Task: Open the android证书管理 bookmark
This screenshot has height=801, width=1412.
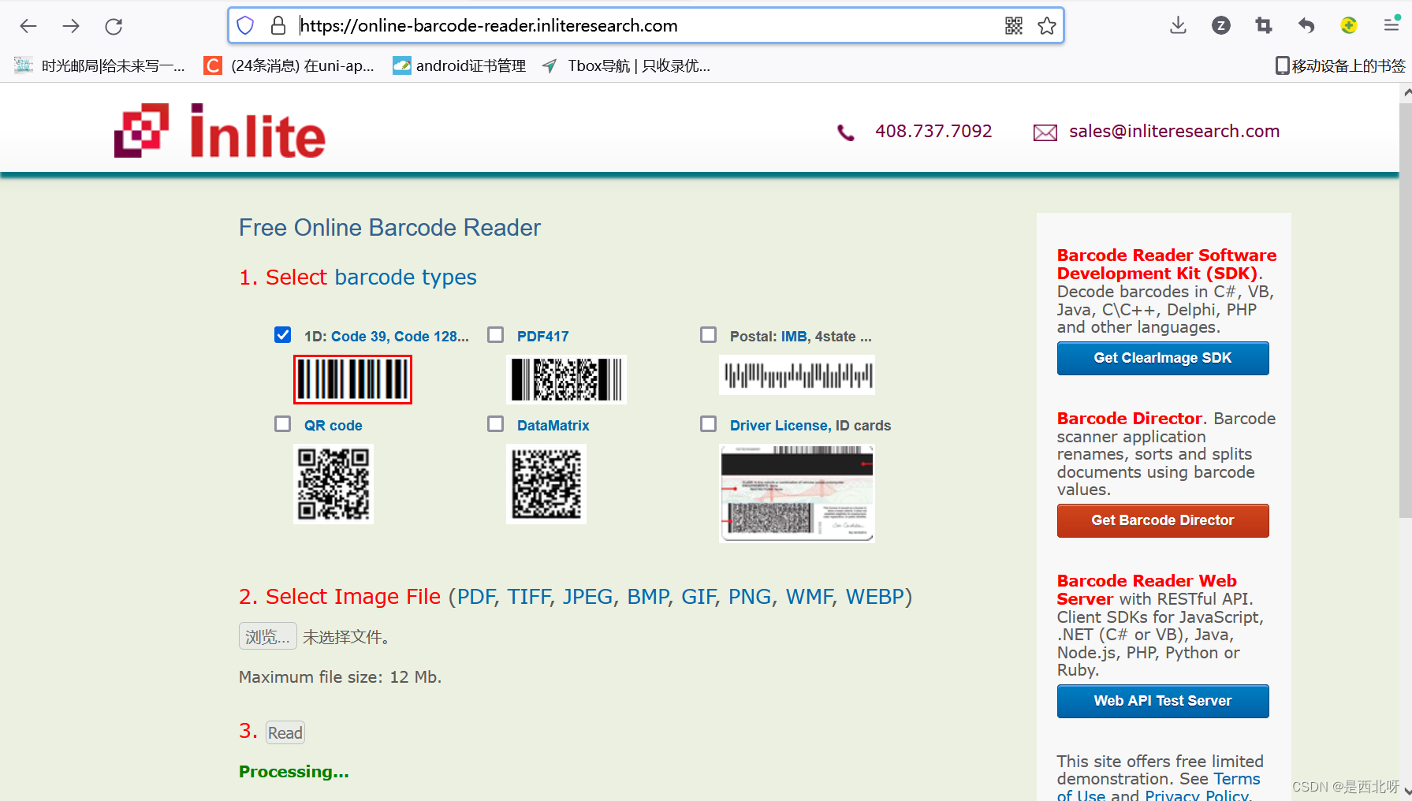Action: click(460, 66)
